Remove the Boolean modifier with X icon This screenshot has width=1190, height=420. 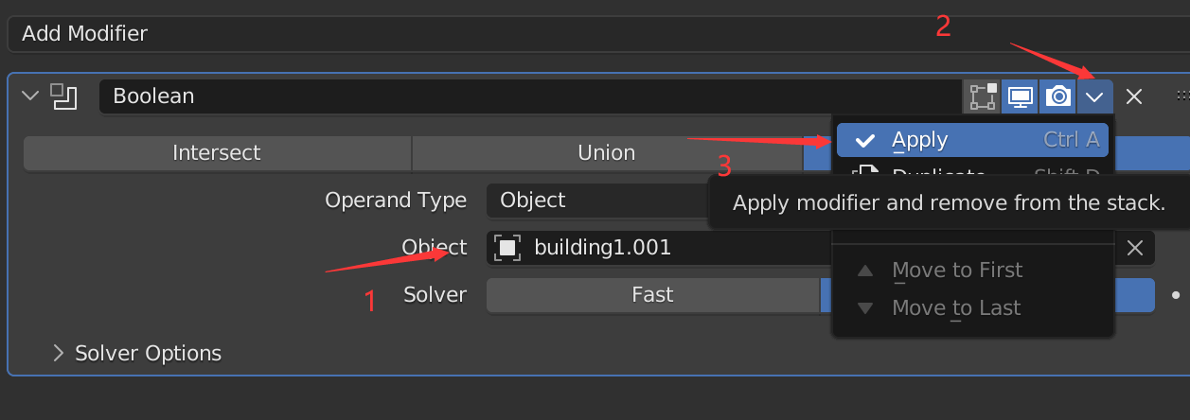coord(1134,96)
